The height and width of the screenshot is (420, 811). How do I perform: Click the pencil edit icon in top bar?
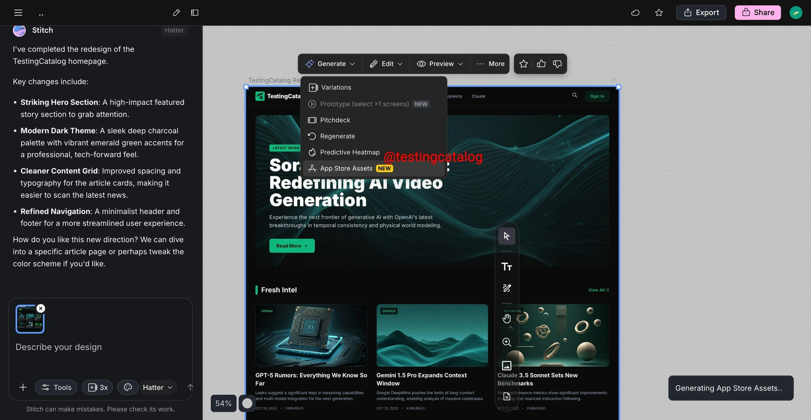[176, 13]
